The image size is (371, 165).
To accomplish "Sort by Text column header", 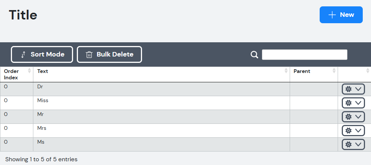I will (x=43, y=71).
